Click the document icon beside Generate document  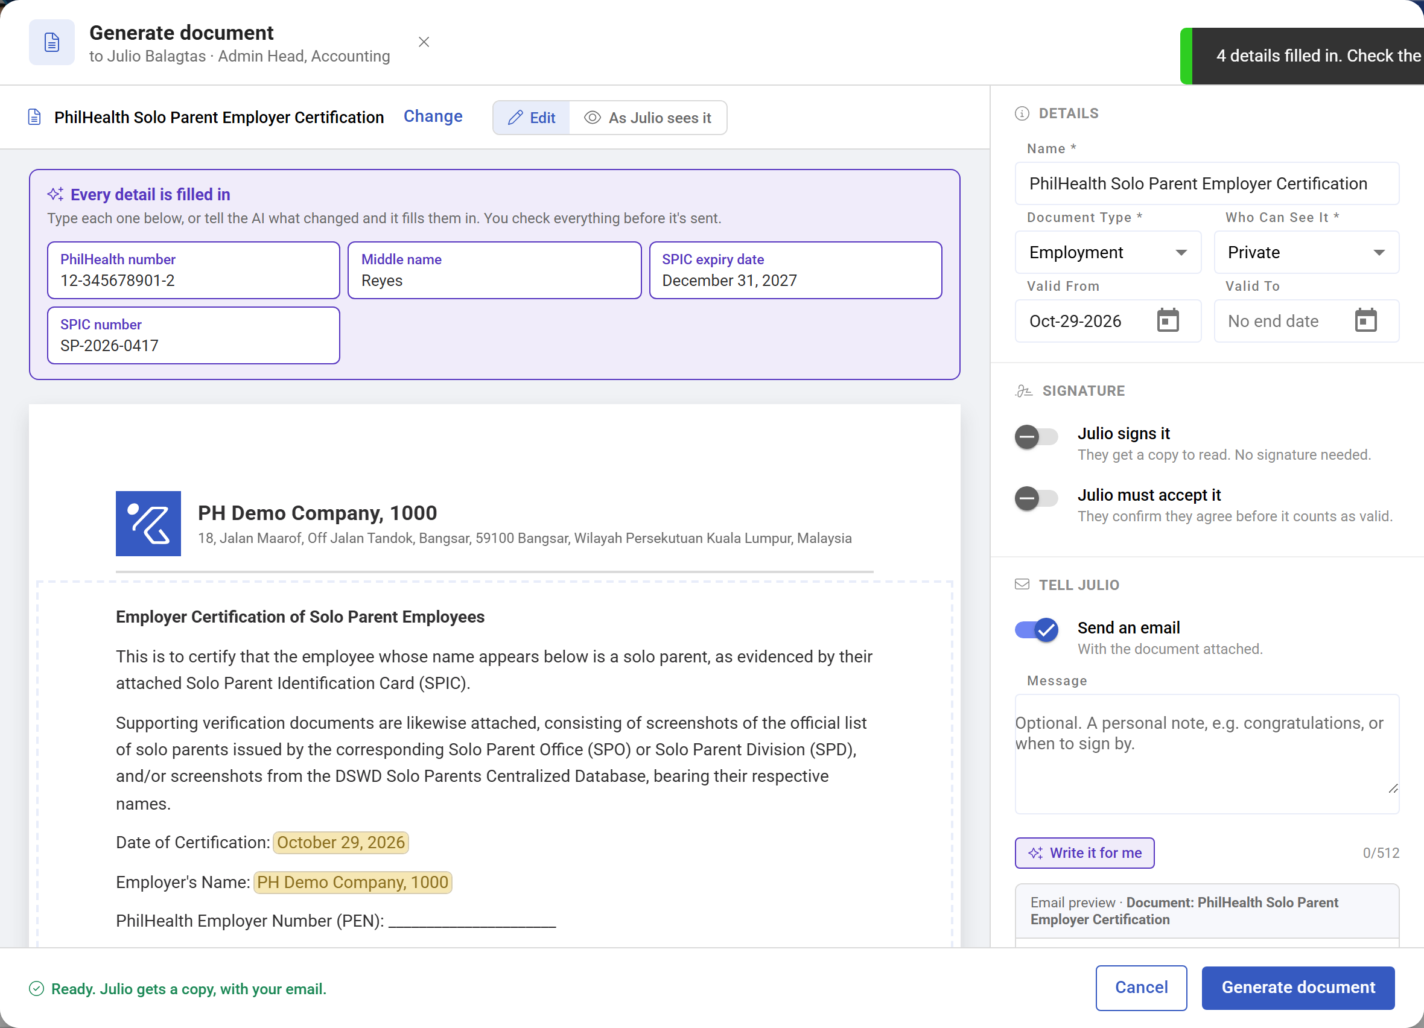(x=52, y=42)
